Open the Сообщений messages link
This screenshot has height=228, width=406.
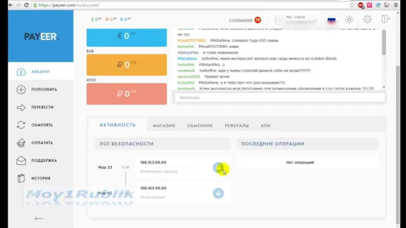click(x=240, y=20)
